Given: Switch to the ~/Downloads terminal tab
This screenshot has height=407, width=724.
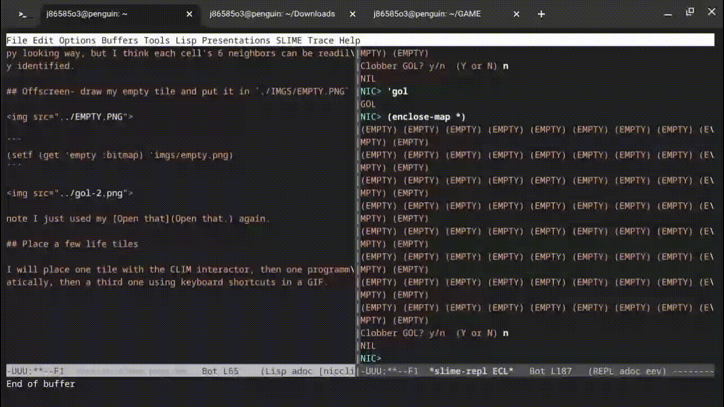Looking at the screenshot, I should coord(272,14).
